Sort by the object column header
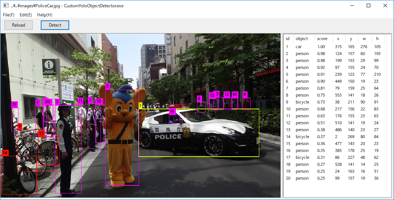The image size is (394, 200). [304, 39]
